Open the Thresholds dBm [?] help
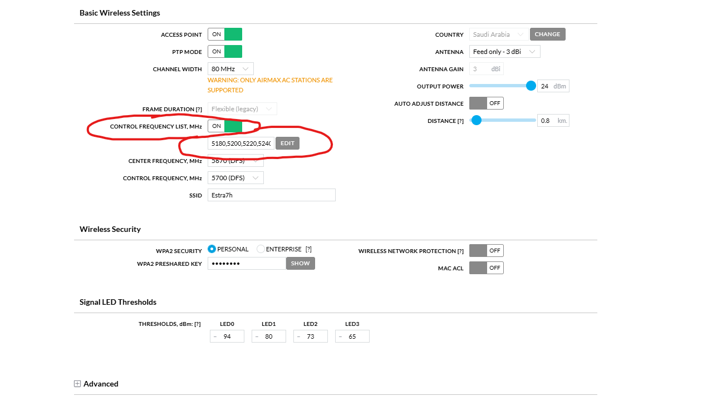The width and height of the screenshot is (707, 411). [x=197, y=324]
